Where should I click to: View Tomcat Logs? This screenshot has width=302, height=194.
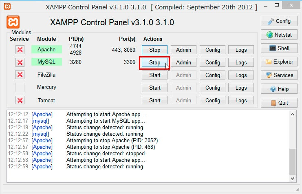pos(241,100)
